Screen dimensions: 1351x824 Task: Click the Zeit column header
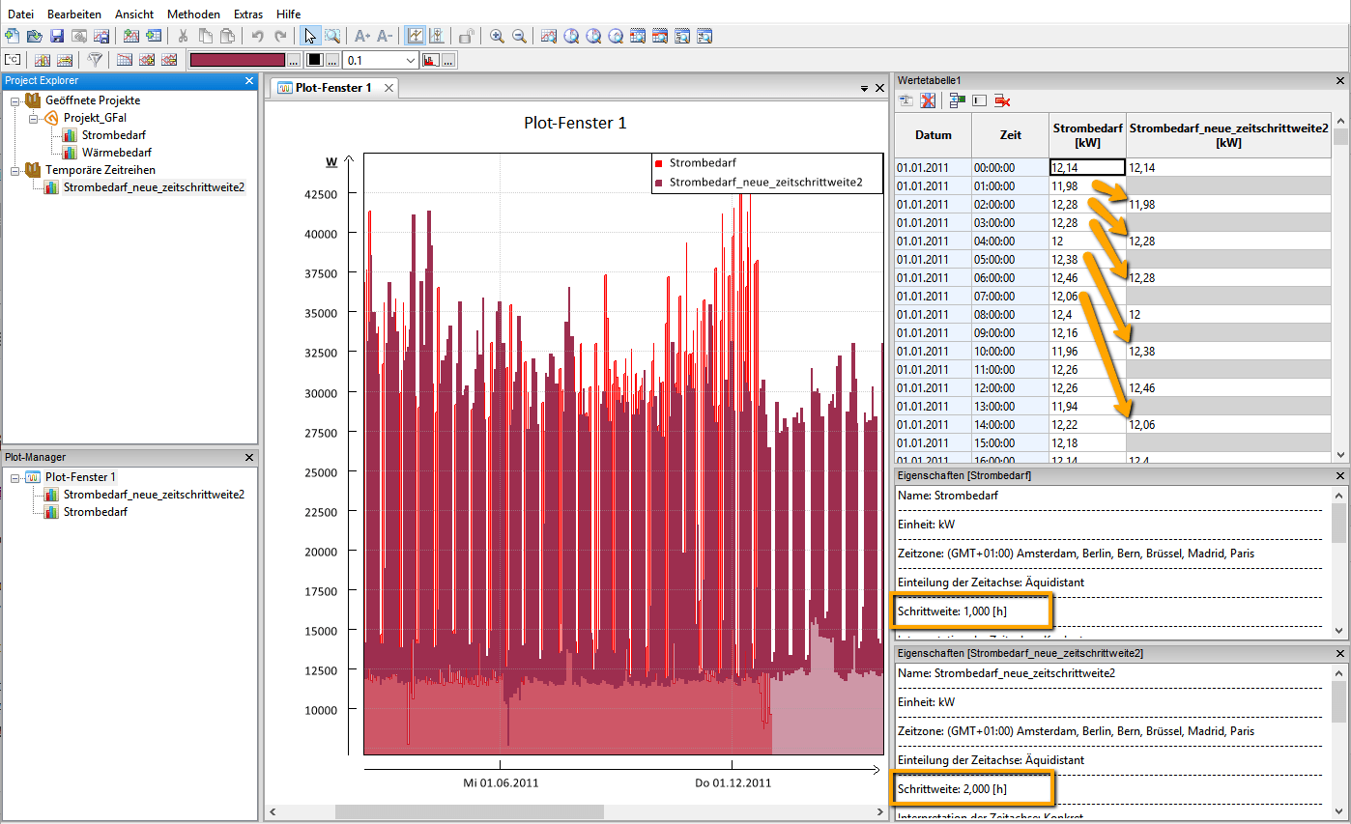tap(1011, 135)
